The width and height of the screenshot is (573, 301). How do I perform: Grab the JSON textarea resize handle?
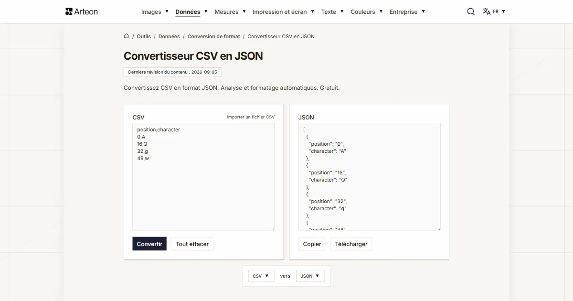point(438,228)
